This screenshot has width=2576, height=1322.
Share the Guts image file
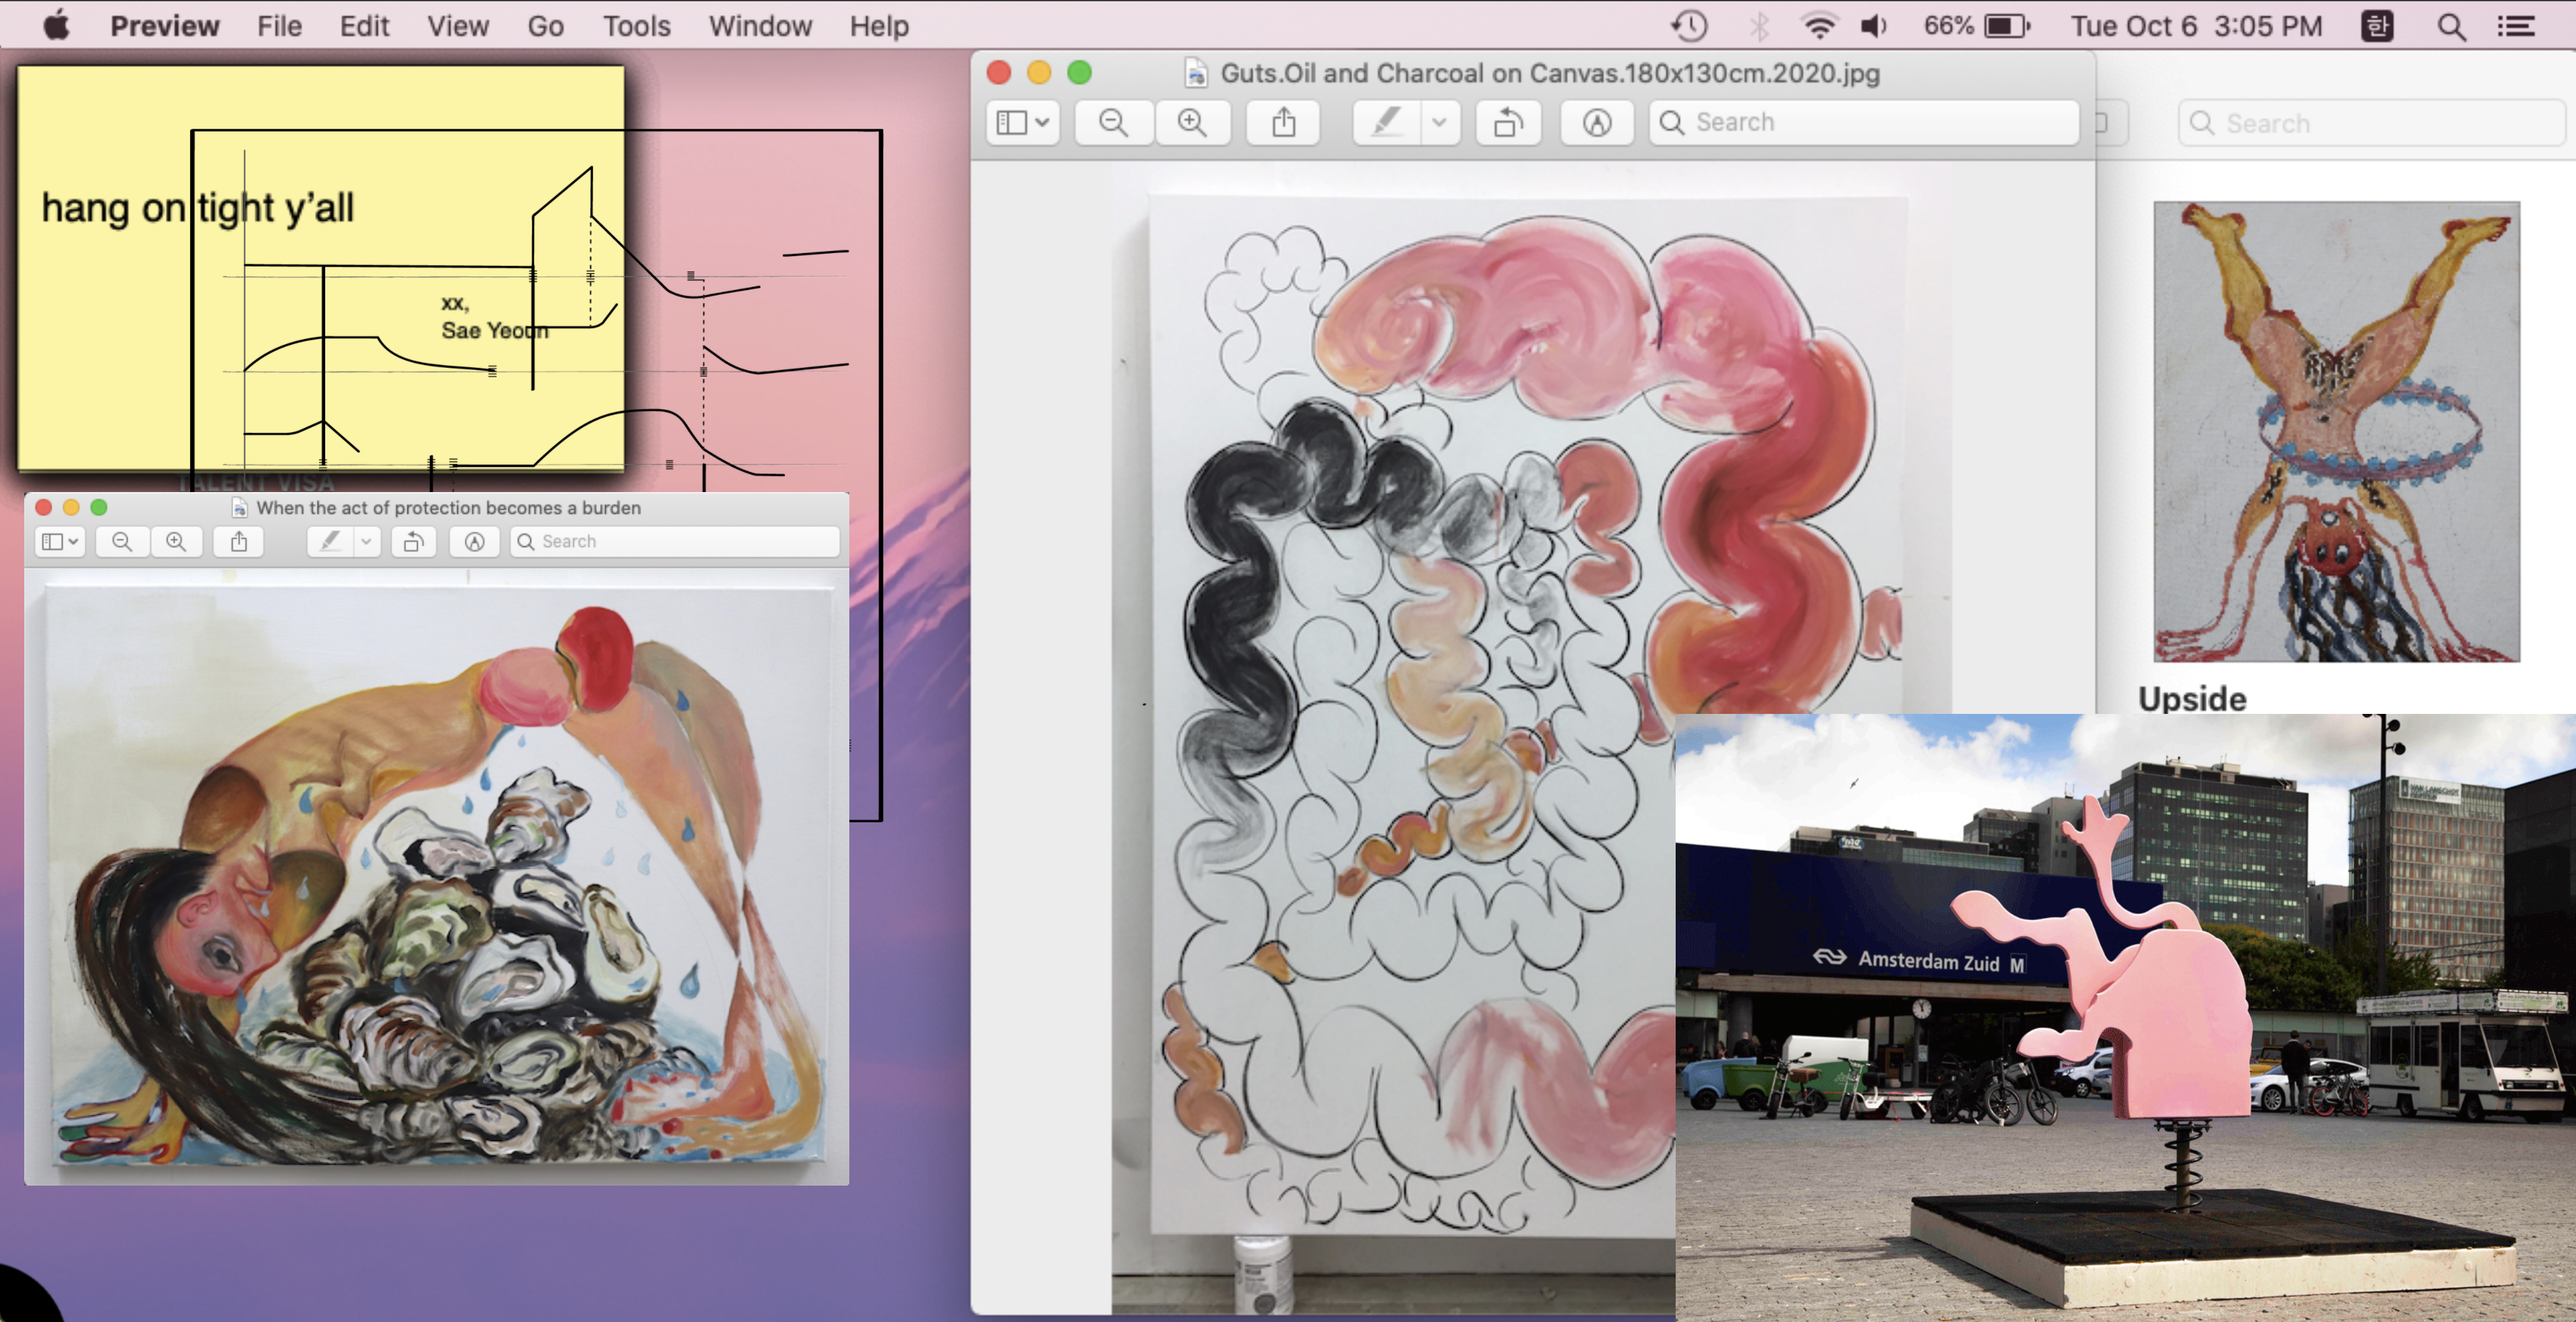[x=1283, y=122]
